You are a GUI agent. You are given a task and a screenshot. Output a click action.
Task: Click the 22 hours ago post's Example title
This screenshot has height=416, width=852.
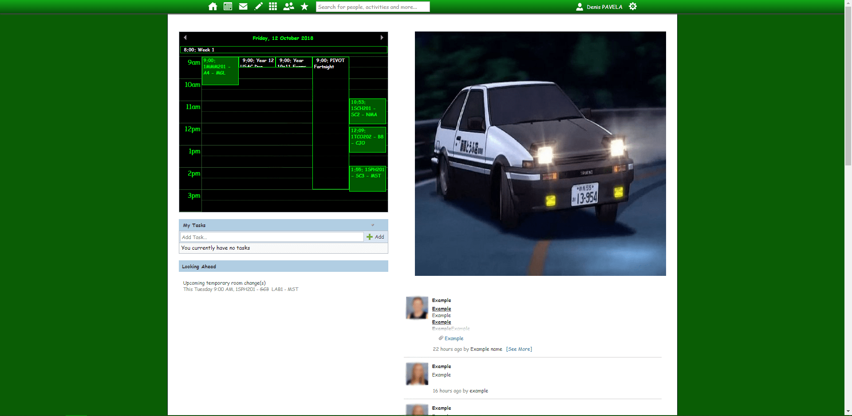(x=442, y=300)
